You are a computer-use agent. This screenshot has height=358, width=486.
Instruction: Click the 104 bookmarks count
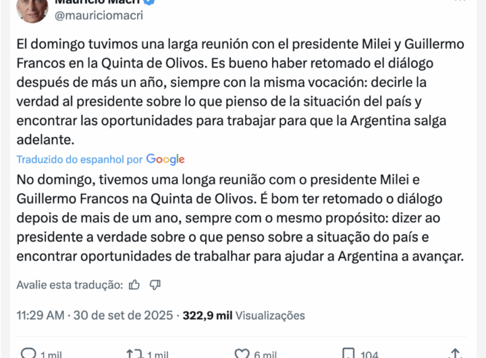click(x=371, y=354)
